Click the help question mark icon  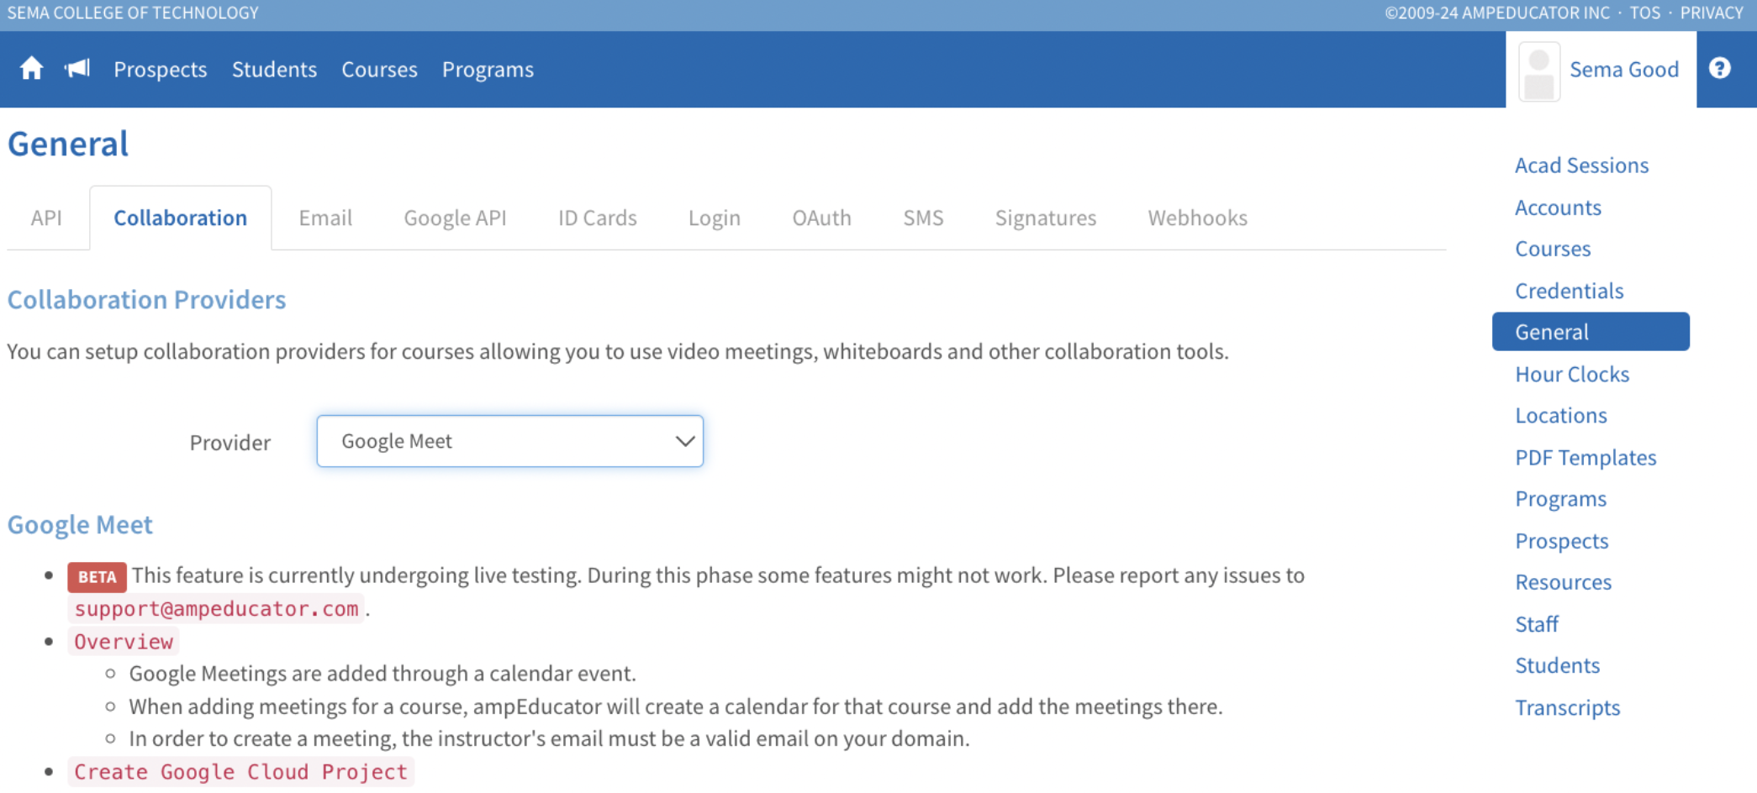pos(1719,69)
